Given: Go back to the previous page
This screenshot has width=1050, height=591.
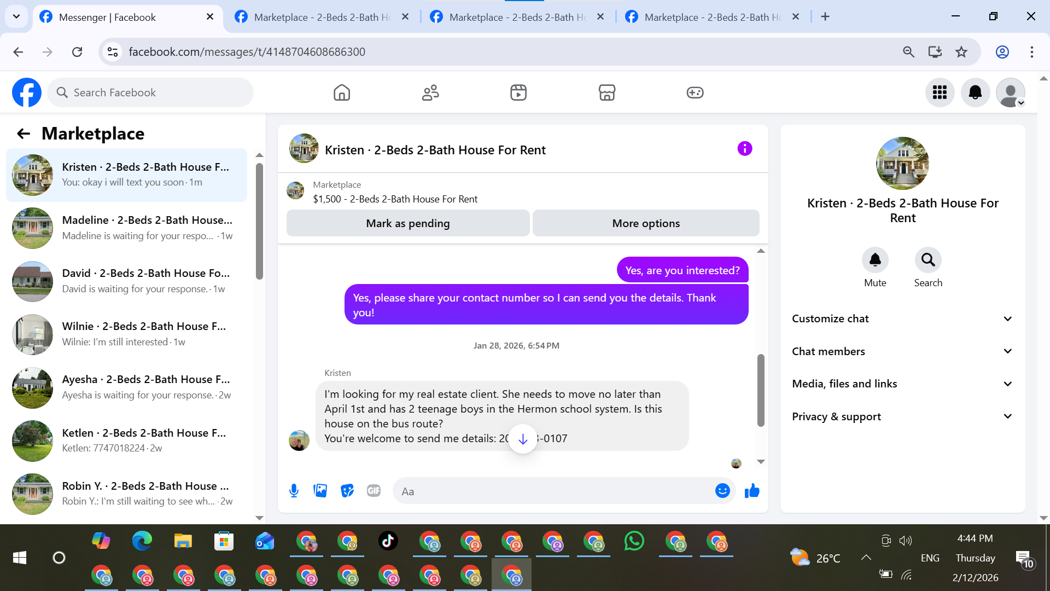Looking at the screenshot, I should [18, 52].
